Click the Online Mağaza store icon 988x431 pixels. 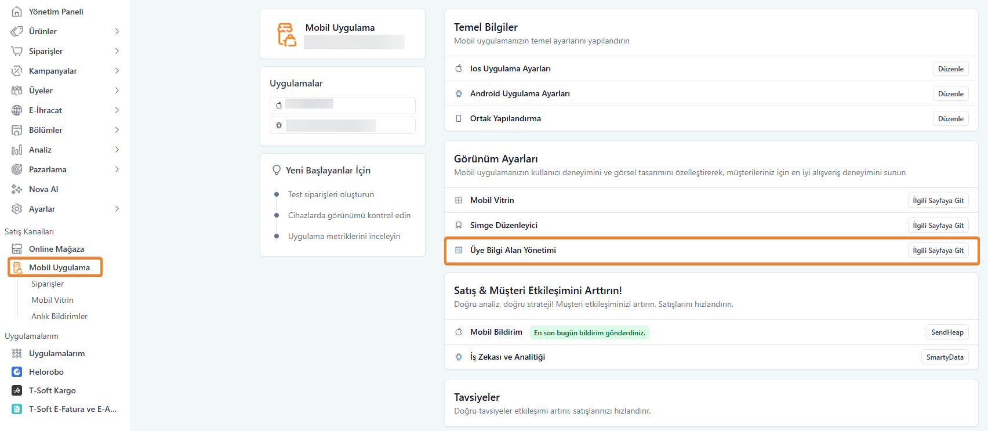point(17,249)
